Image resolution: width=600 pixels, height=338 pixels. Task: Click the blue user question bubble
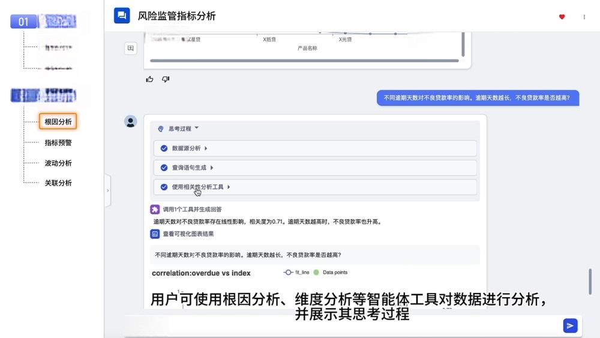click(478, 98)
